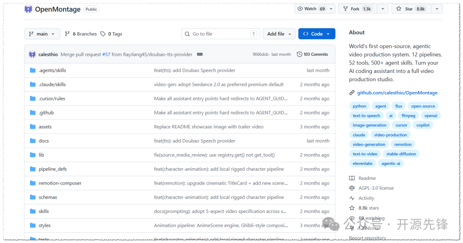Select the agentic-ai topic tag

(391, 163)
